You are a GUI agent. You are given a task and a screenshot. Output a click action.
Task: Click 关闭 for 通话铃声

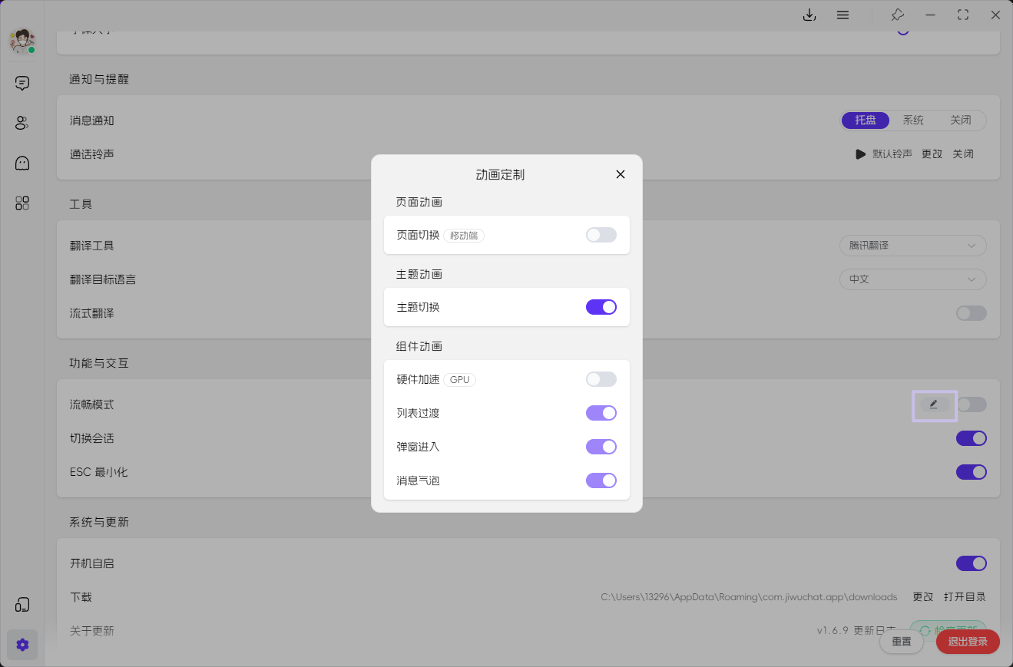[963, 154]
